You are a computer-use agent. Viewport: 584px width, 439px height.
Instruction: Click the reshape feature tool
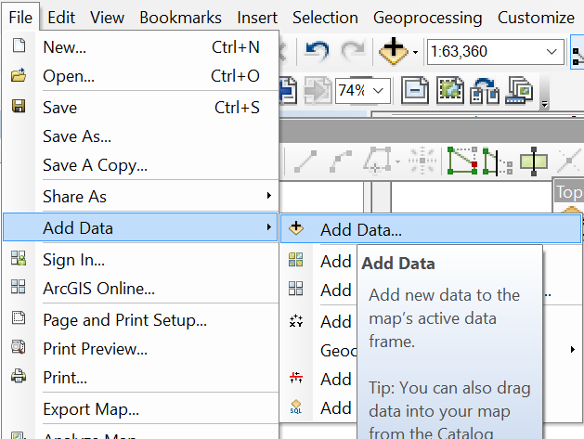coord(498,161)
